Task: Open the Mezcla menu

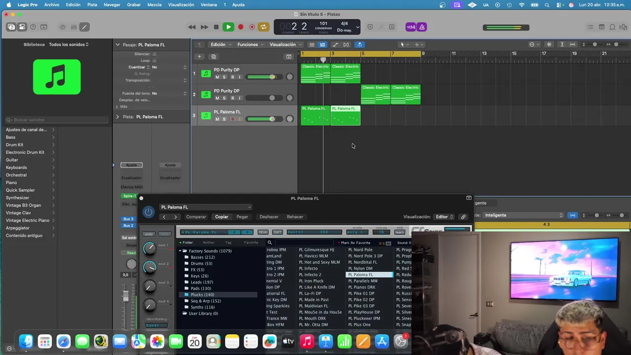Action: (154, 4)
